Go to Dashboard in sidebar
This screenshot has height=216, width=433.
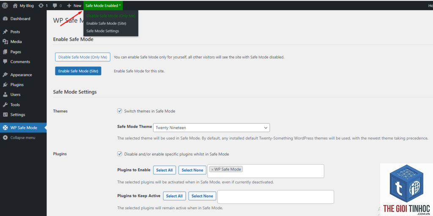tap(20, 19)
